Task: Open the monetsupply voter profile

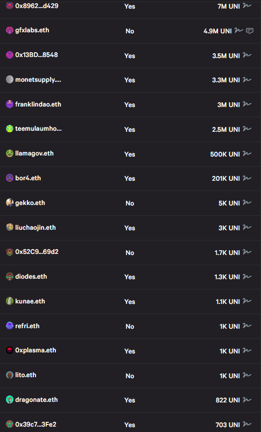Action: click(x=38, y=80)
